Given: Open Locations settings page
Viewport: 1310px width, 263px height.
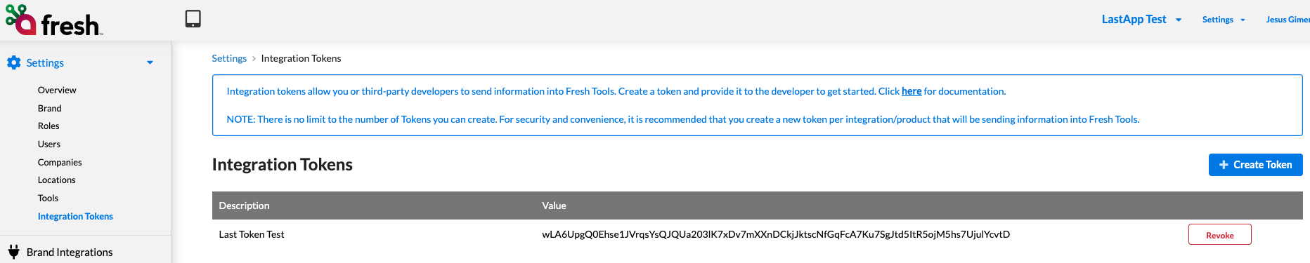Looking at the screenshot, I should click(x=56, y=180).
